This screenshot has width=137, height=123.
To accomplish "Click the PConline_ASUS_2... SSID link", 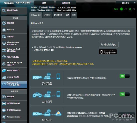I will point(46,10).
